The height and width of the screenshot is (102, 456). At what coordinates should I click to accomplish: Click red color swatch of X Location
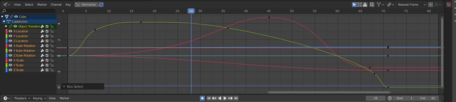coord(6,31)
